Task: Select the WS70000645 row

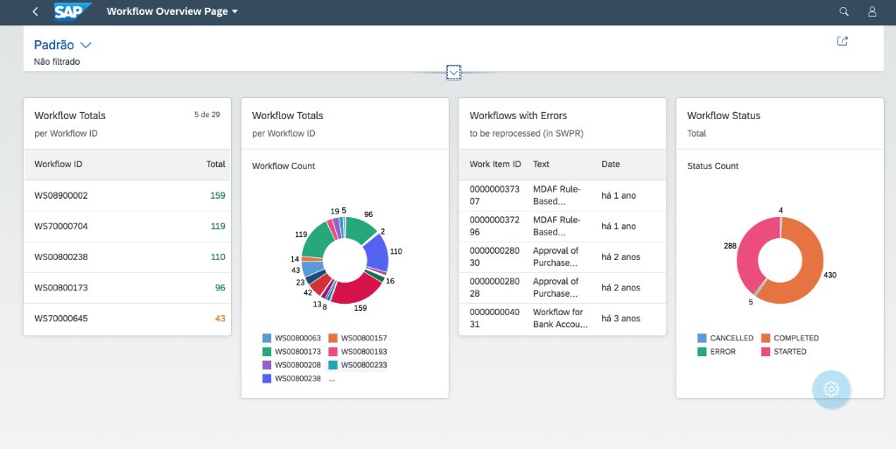Action: (128, 319)
